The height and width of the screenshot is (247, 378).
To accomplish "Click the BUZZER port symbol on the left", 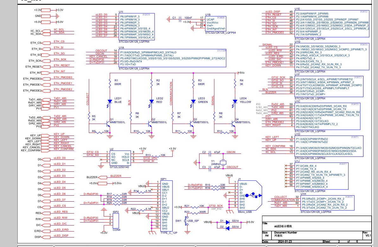I will (x=102, y=177).
